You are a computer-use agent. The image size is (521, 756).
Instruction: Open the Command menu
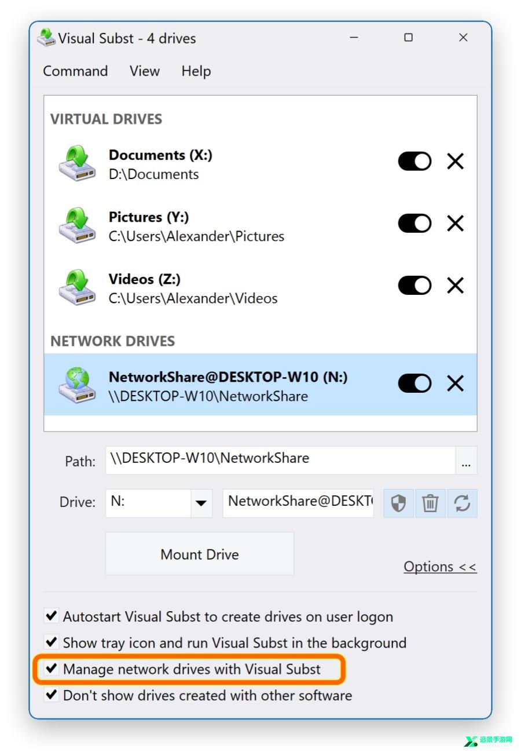coord(75,71)
